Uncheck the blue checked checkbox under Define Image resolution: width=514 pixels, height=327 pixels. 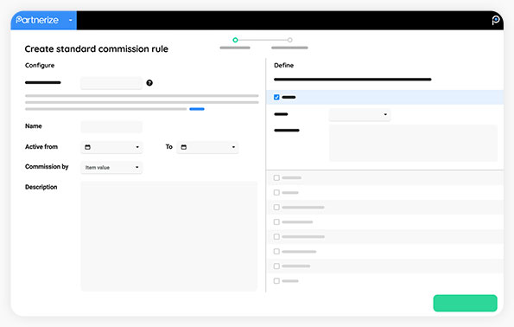click(276, 97)
